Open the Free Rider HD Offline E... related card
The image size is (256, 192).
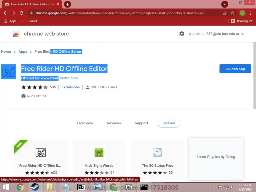(41, 159)
